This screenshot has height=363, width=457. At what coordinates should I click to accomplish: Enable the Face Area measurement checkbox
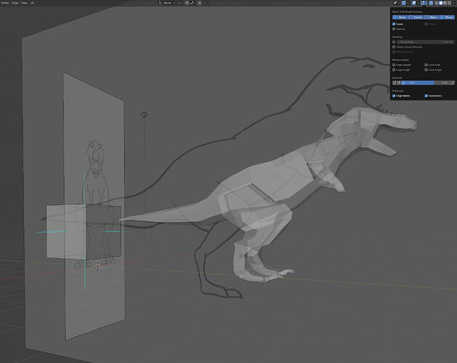pos(426,65)
